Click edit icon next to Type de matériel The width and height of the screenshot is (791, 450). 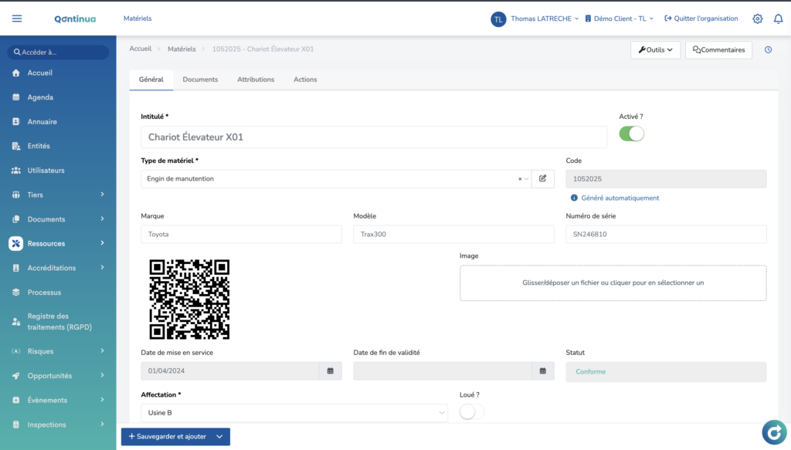click(542, 179)
